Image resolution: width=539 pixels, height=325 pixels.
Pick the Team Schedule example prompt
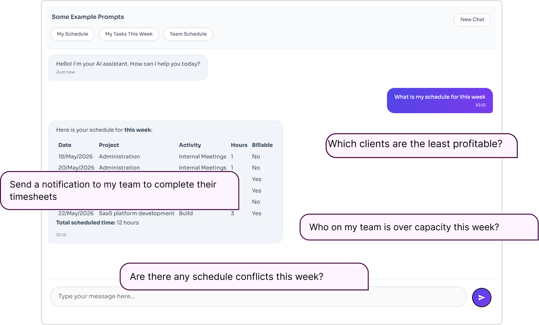click(188, 34)
